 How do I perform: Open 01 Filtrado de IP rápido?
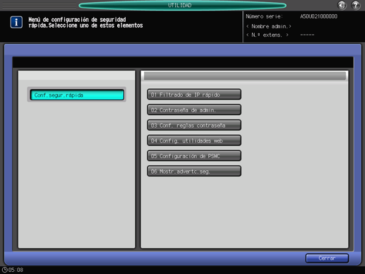194,95
